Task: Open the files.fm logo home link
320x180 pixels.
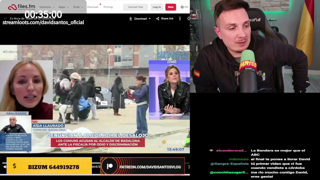Action: 21,7
